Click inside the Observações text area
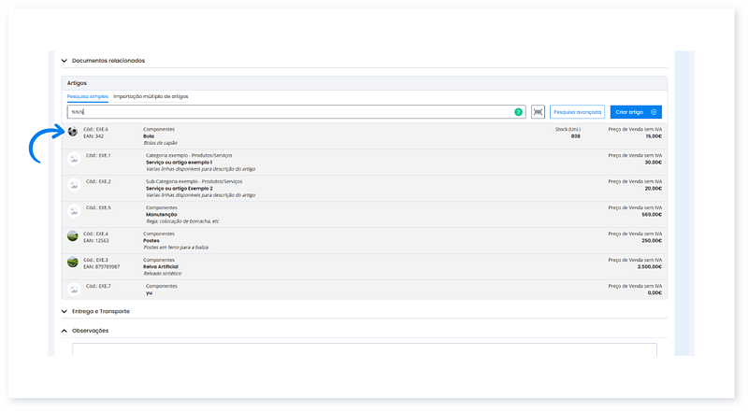The image size is (748, 412). click(x=365, y=349)
